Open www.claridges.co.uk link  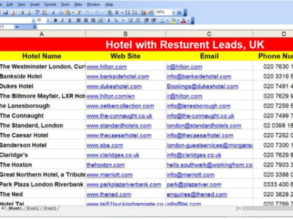coord(113,155)
